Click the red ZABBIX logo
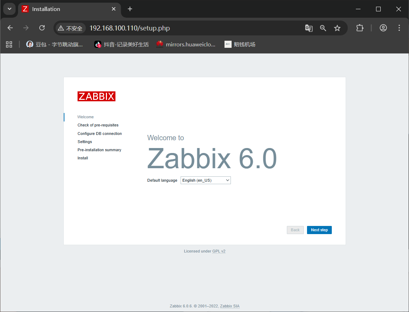409x312 pixels. tap(97, 96)
